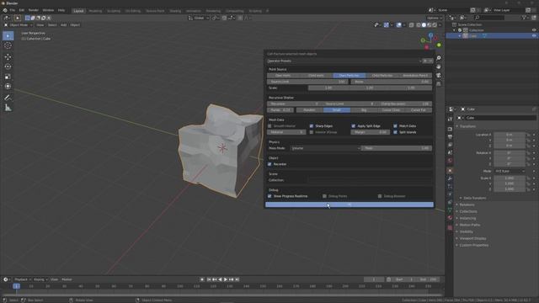This screenshot has height=303, width=539.
Task: Open the Scene properties tab icon
Action: click(x=450, y=153)
